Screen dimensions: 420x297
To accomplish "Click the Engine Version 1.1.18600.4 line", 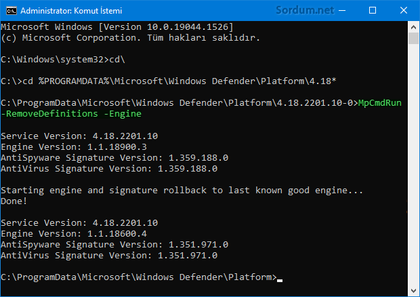I will [x=74, y=234].
